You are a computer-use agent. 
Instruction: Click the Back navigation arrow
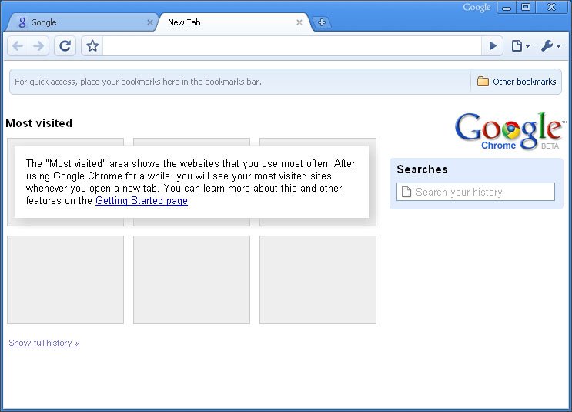point(18,46)
